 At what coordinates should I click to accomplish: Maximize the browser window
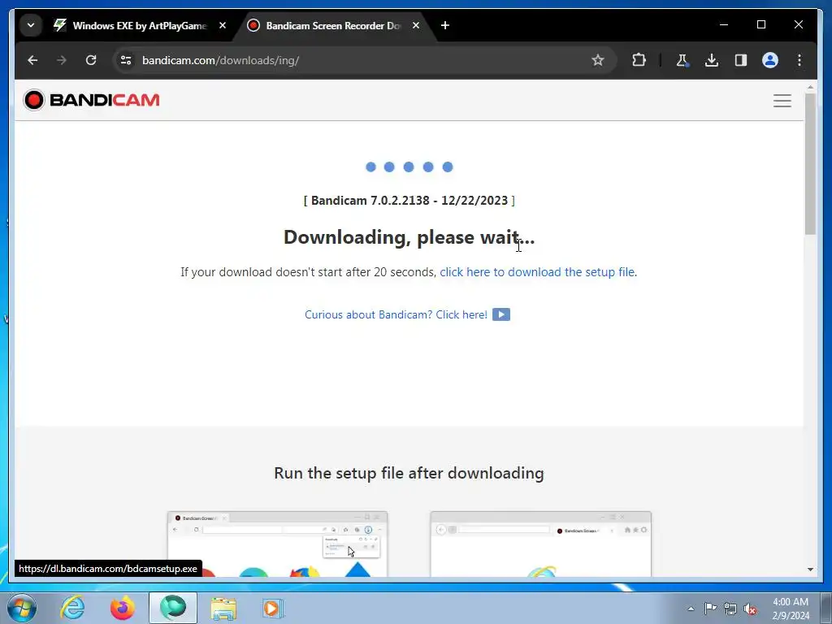click(x=760, y=25)
